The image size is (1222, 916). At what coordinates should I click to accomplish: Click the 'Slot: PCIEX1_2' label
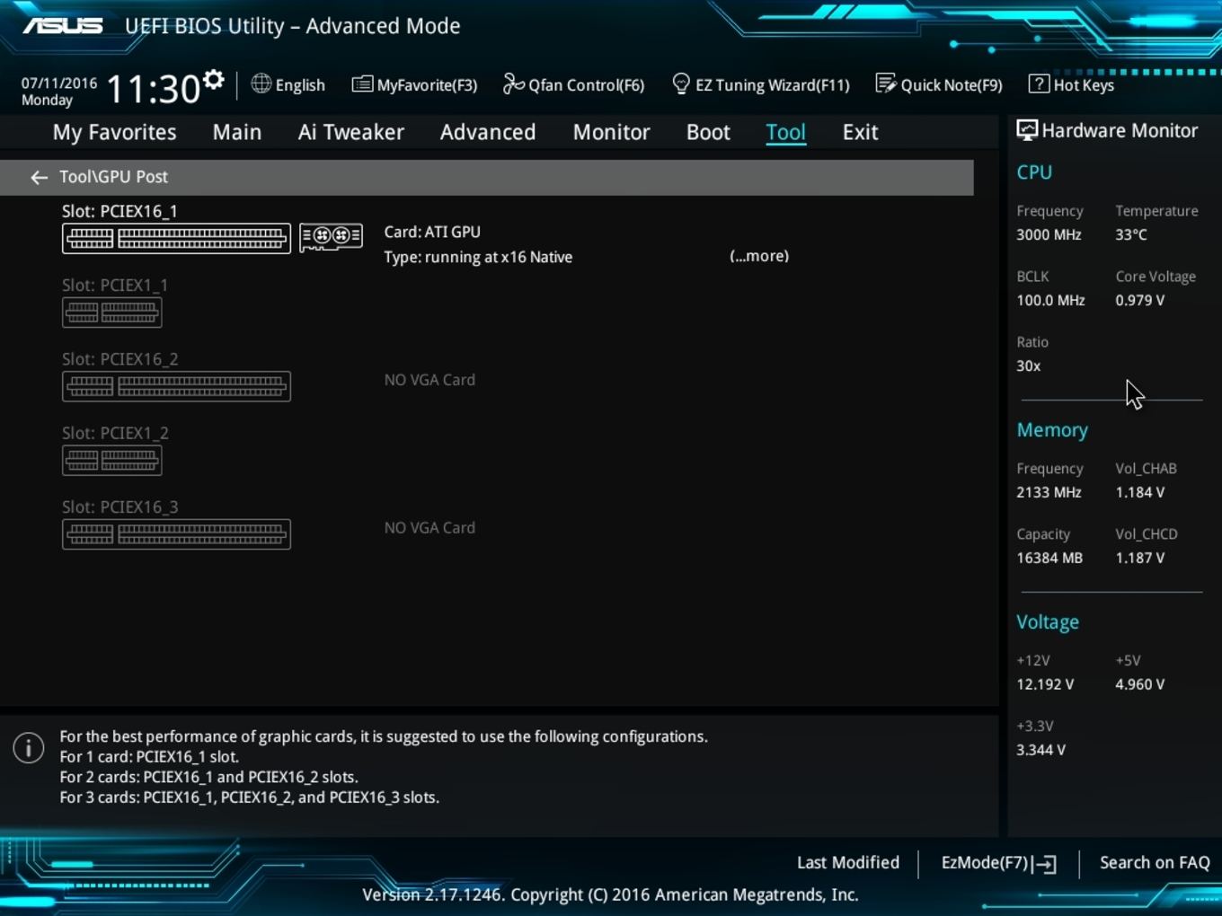115,433
